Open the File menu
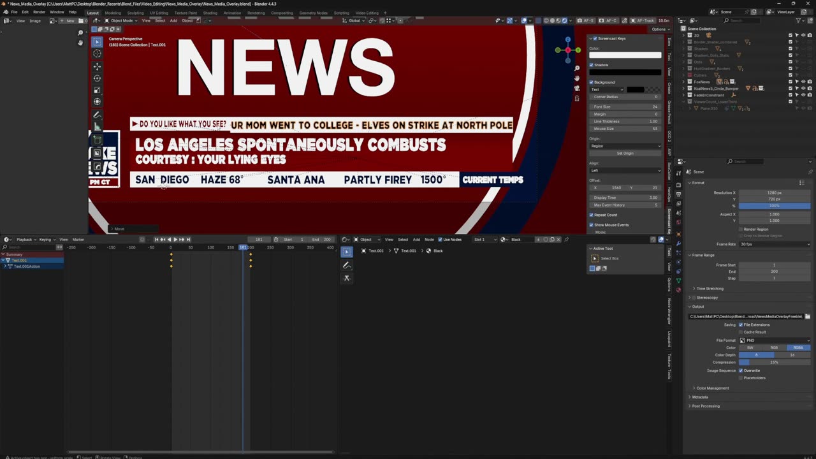Image resolution: width=816 pixels, height=459 pixels. tap(15, 12)
